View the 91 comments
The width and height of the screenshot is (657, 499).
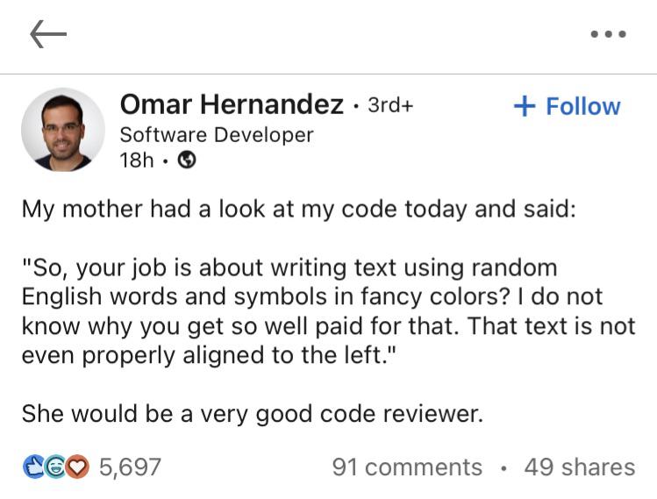coord(407,467)
